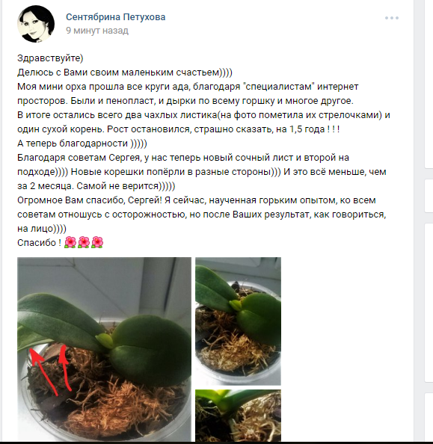The height and width of the screenshot is (444, 433).
Task: Click the middle hibiscus flower emoji
Action: tap(84, 242)
